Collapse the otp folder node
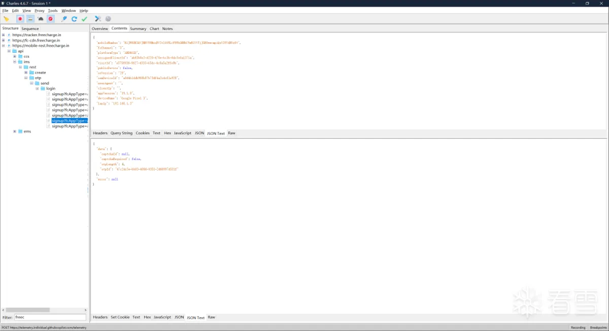 tap(25, 78)
